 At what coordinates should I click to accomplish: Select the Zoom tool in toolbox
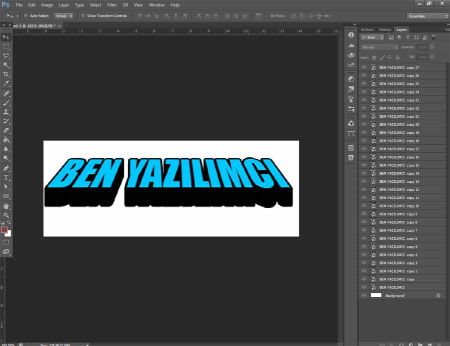tap(6, 215)
